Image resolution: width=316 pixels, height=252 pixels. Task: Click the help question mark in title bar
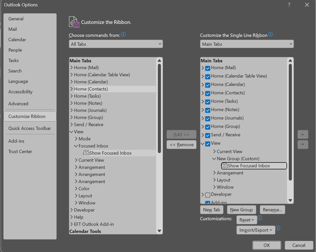[289, 5]
